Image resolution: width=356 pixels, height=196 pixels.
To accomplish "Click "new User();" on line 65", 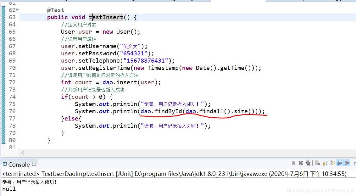I will coord(121,32).
